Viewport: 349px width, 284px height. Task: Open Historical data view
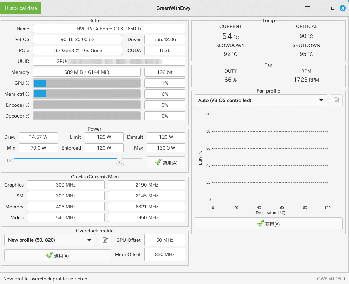click(21, 8)
